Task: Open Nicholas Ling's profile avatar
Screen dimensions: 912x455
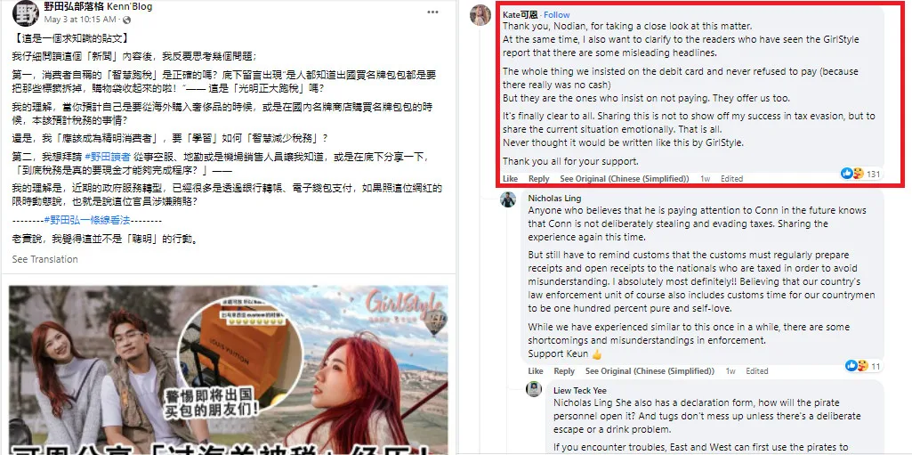Action: 508,199
